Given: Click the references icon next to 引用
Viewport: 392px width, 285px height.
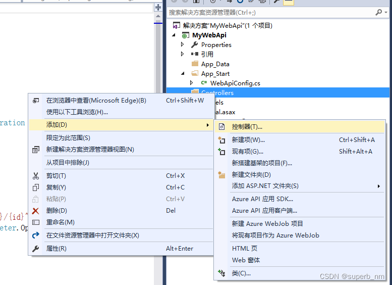Looking at the screenshot, I should coord(195,54).
